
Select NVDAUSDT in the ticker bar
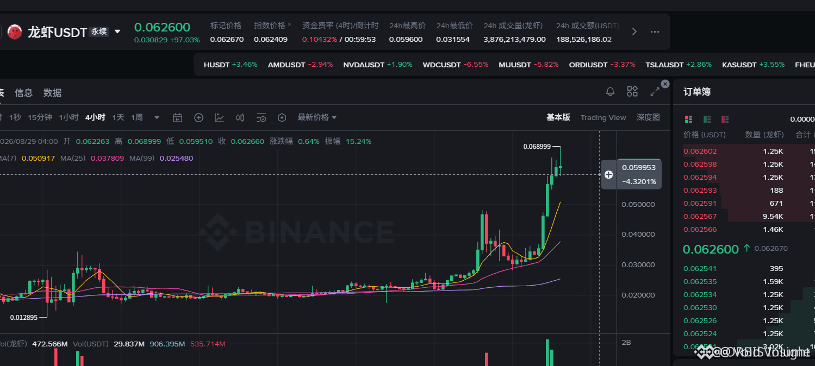pos(378,65)
